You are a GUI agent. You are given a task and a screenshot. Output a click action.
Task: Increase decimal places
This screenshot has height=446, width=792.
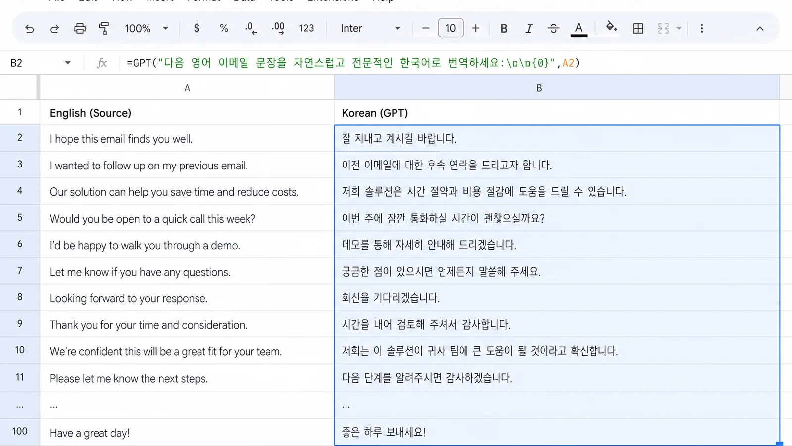278,28
